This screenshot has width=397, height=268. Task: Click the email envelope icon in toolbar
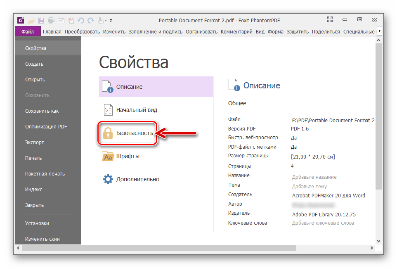[61, 20]
